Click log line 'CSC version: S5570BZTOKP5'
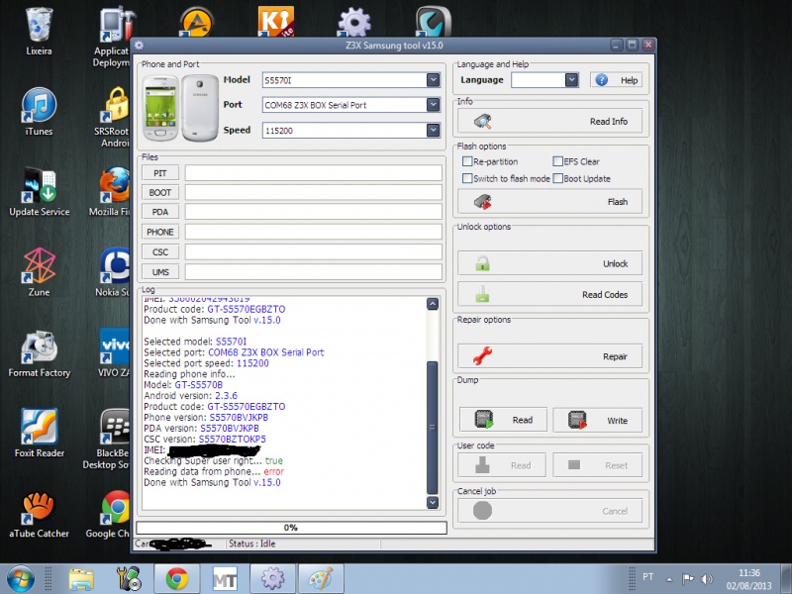This screenshot has height=594, width=792. coord(205,439)
